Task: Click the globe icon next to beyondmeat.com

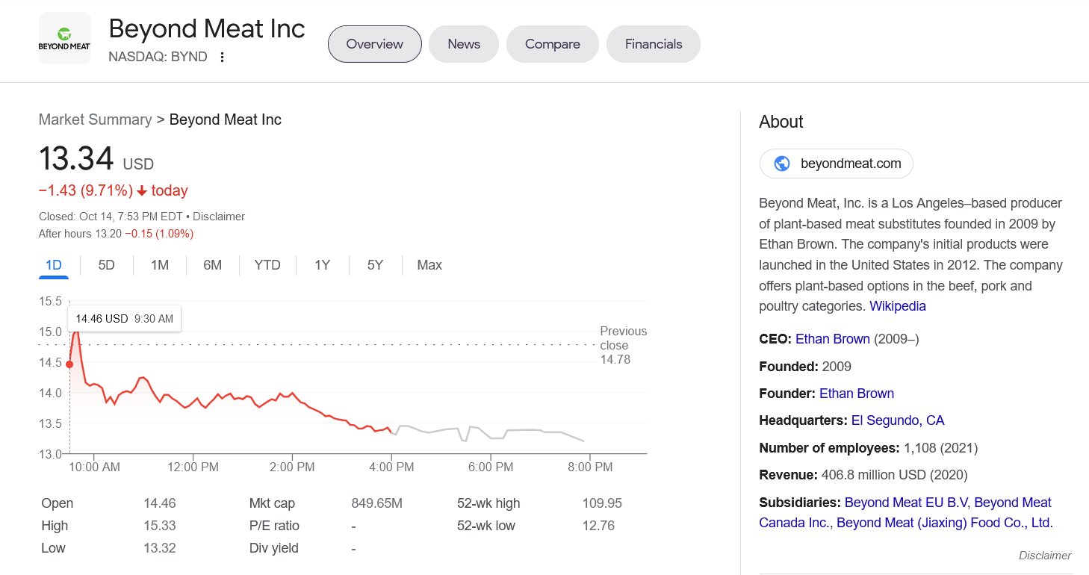Action: [x=782, y=164]
